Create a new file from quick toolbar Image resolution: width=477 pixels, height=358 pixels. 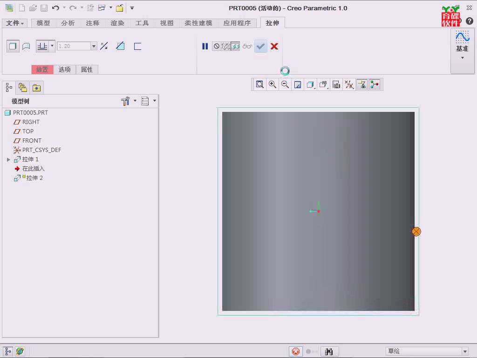point(21,8)
